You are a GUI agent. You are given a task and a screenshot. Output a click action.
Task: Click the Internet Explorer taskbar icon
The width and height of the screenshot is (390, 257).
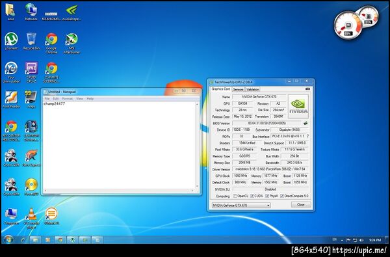(23, 240)
